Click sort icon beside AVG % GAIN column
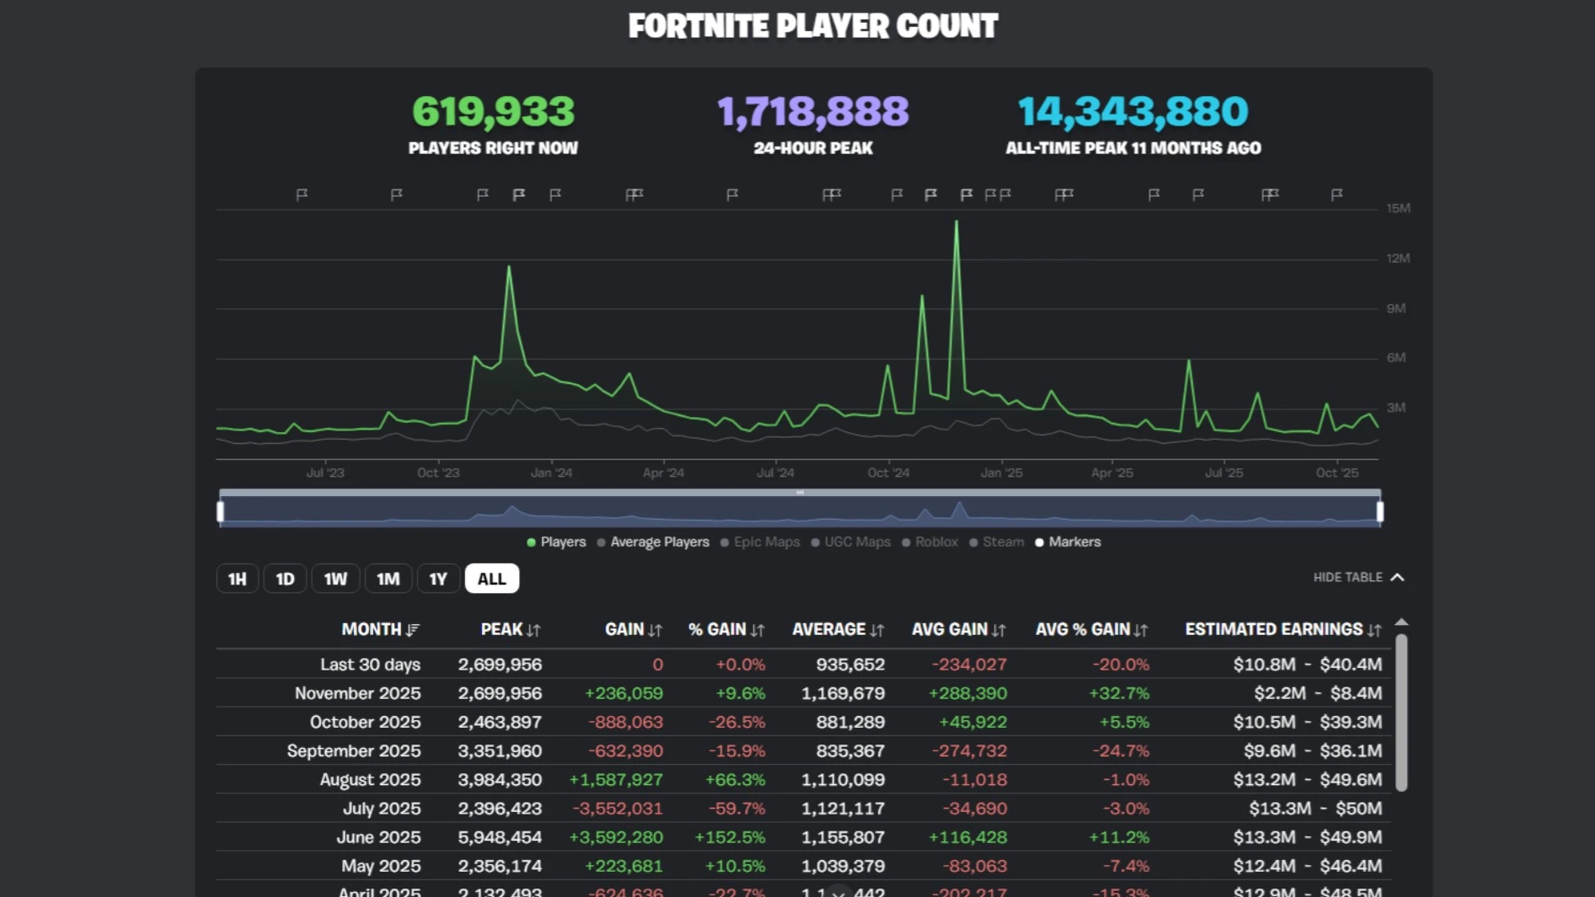 coord(1141,630)
